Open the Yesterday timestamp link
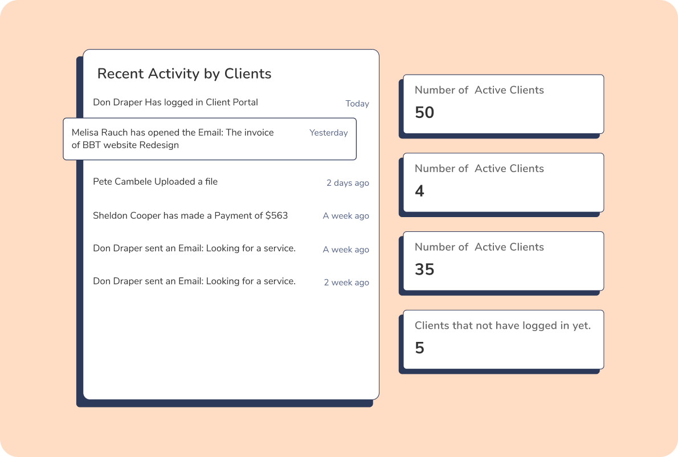 tap(329, 132)
